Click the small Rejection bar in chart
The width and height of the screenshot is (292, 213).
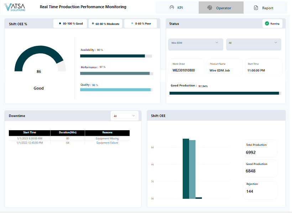[199, 198]
